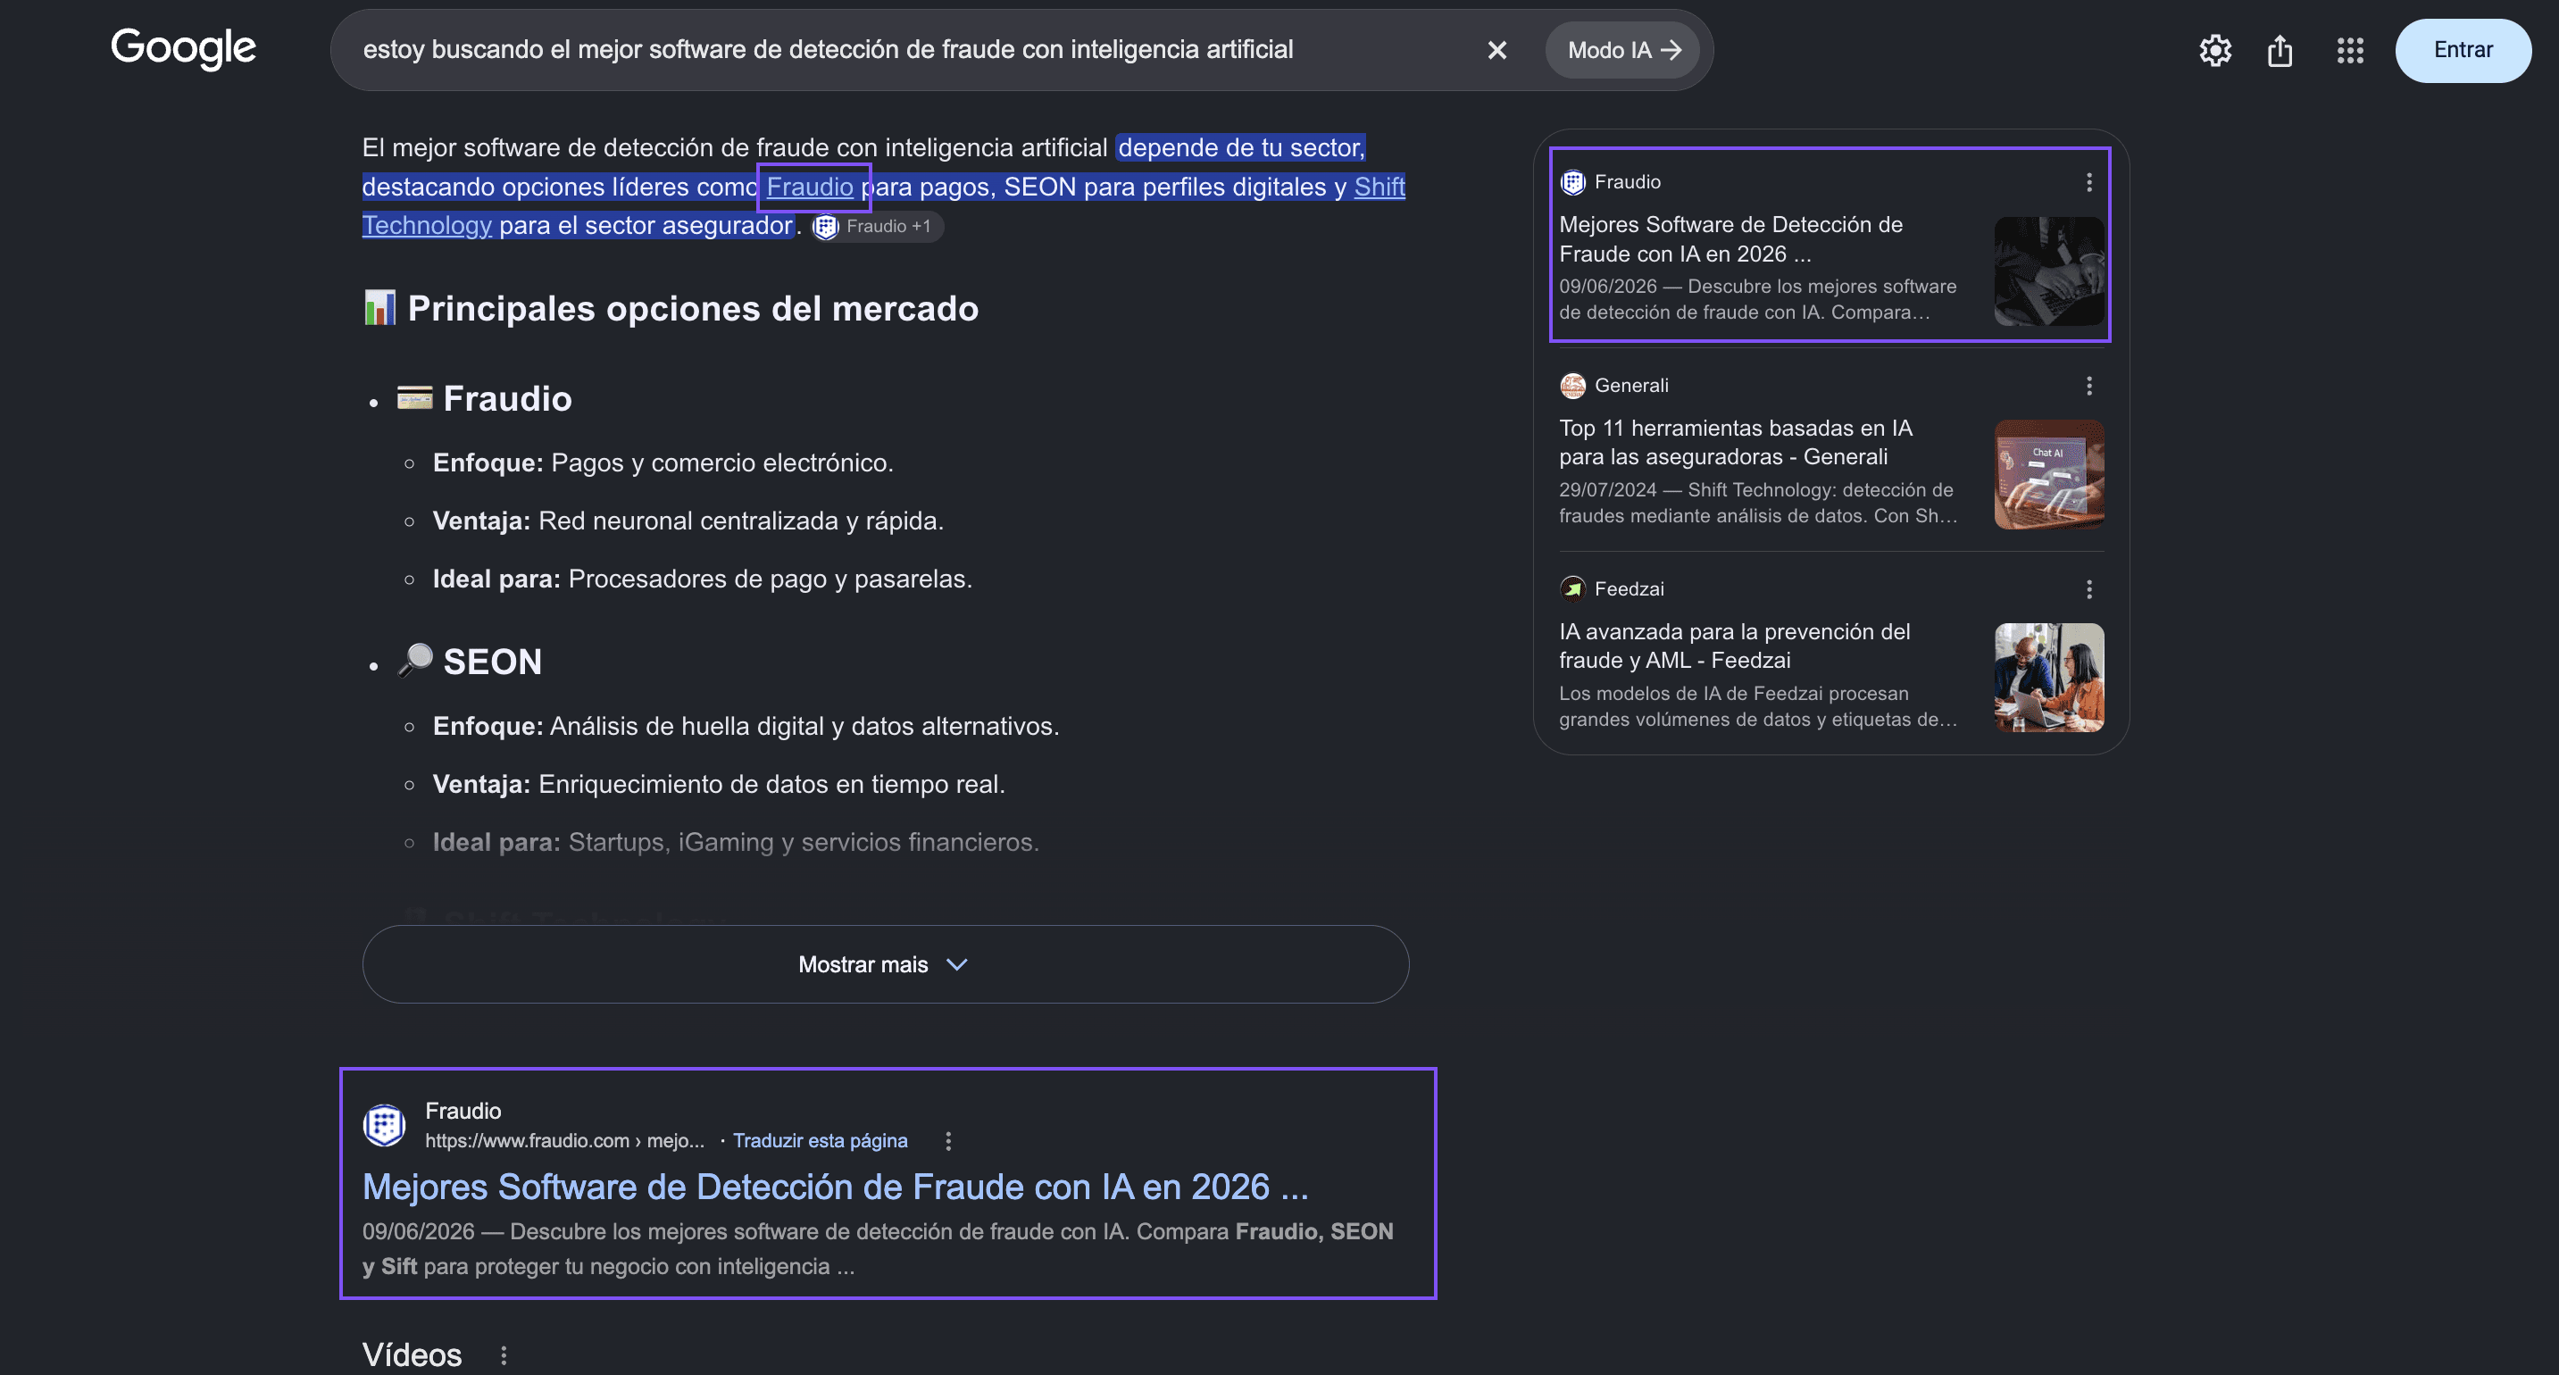2559x1375 pixels.
Task: Click Generali favicon in sidebar card
Action: point(1572,386)
